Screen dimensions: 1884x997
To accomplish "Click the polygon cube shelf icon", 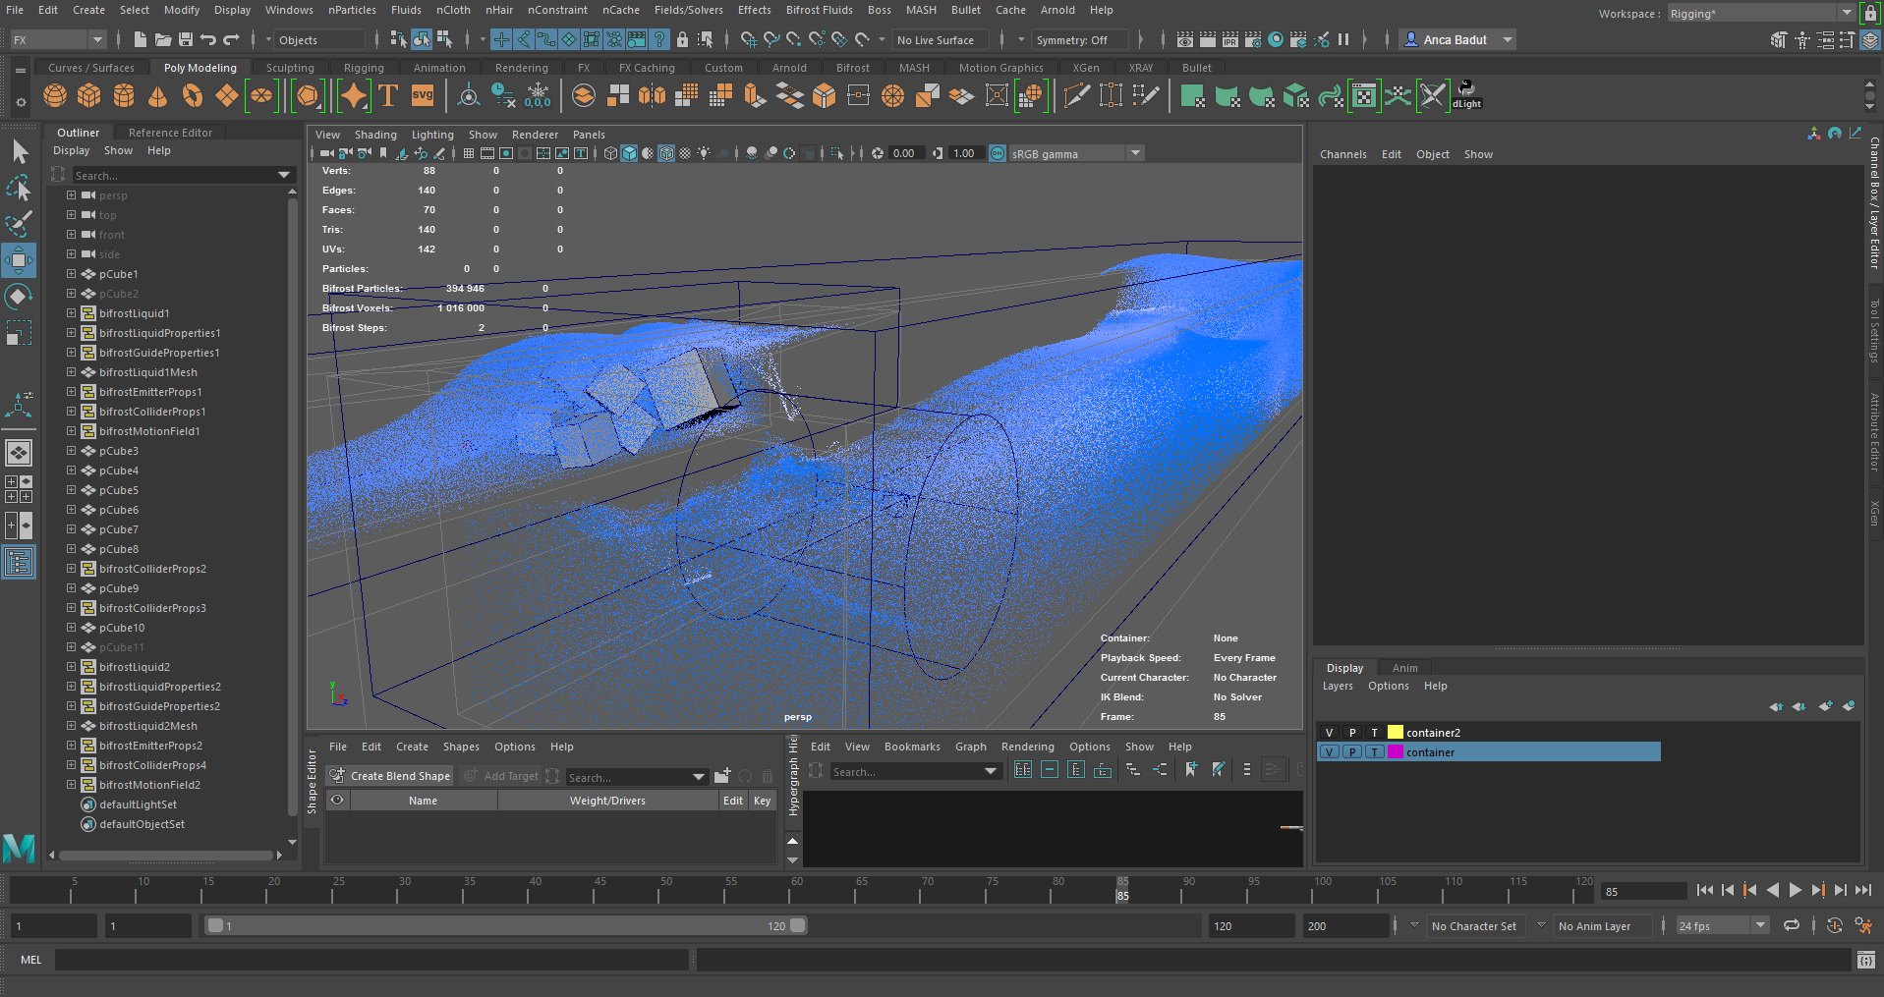I will point(89,96).
